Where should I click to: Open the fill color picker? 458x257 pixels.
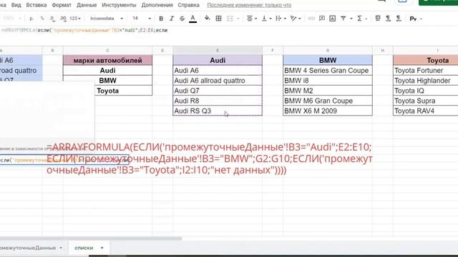(207, 19)
